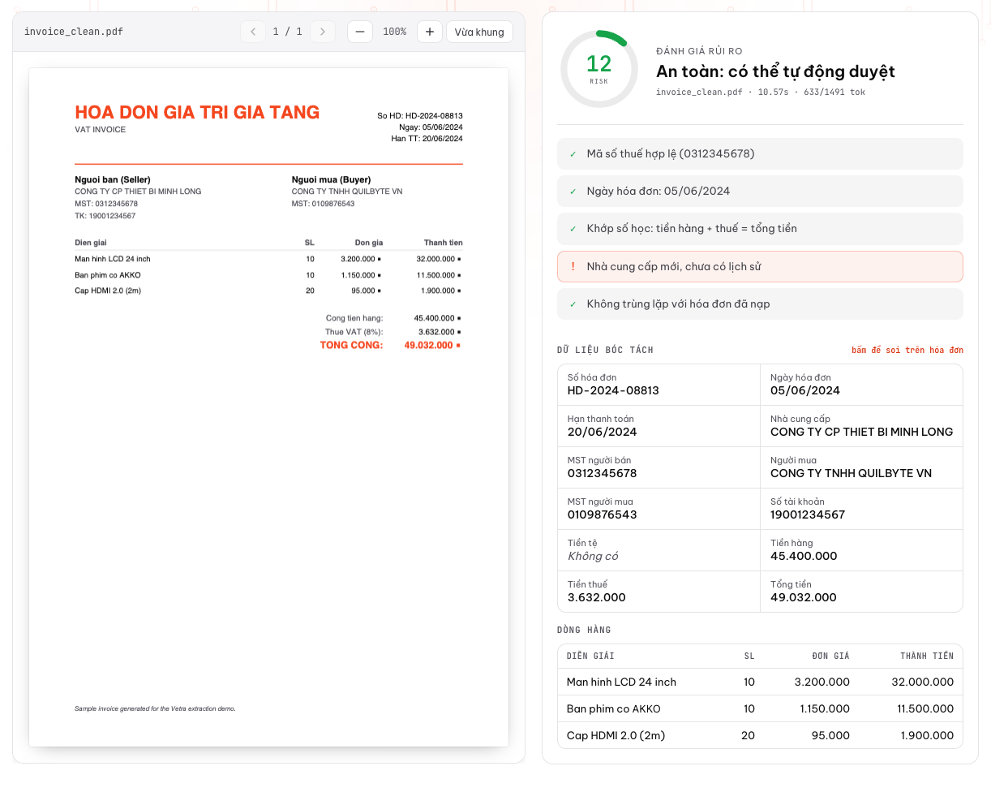Click the 'Tiền tệ' field showing Không có
The width and height of the screenshot is (991, 805).
pos(659,550)
